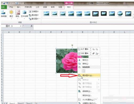Switch to the 开始 (Home) ribbon tab
This screenshot has height=104, width=134.
(11, 7)
